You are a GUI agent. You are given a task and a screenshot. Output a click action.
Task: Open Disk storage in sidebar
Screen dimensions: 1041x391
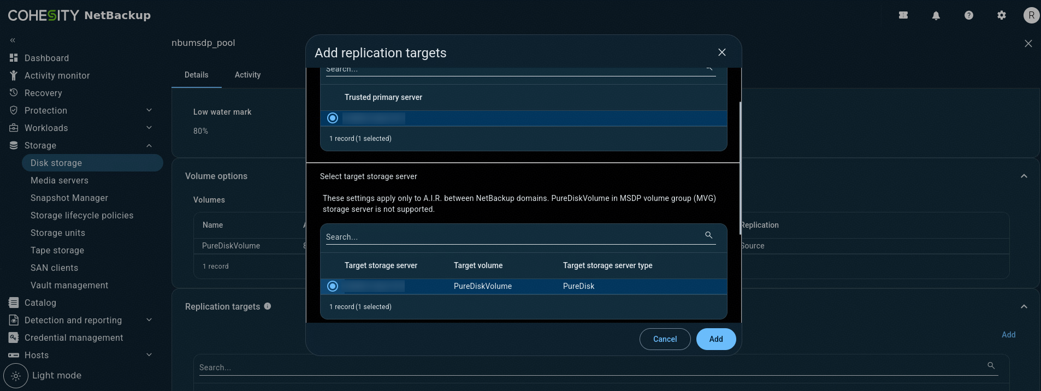(x=92, y=163)
